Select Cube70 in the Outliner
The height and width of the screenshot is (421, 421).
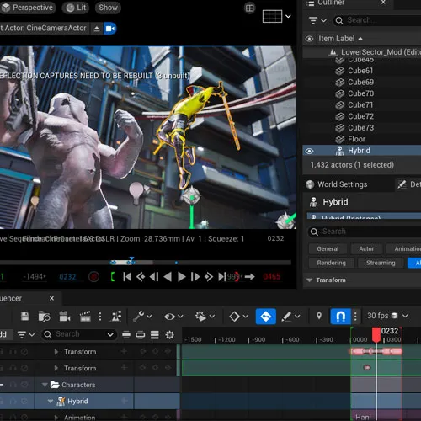(x=361, y=93)
